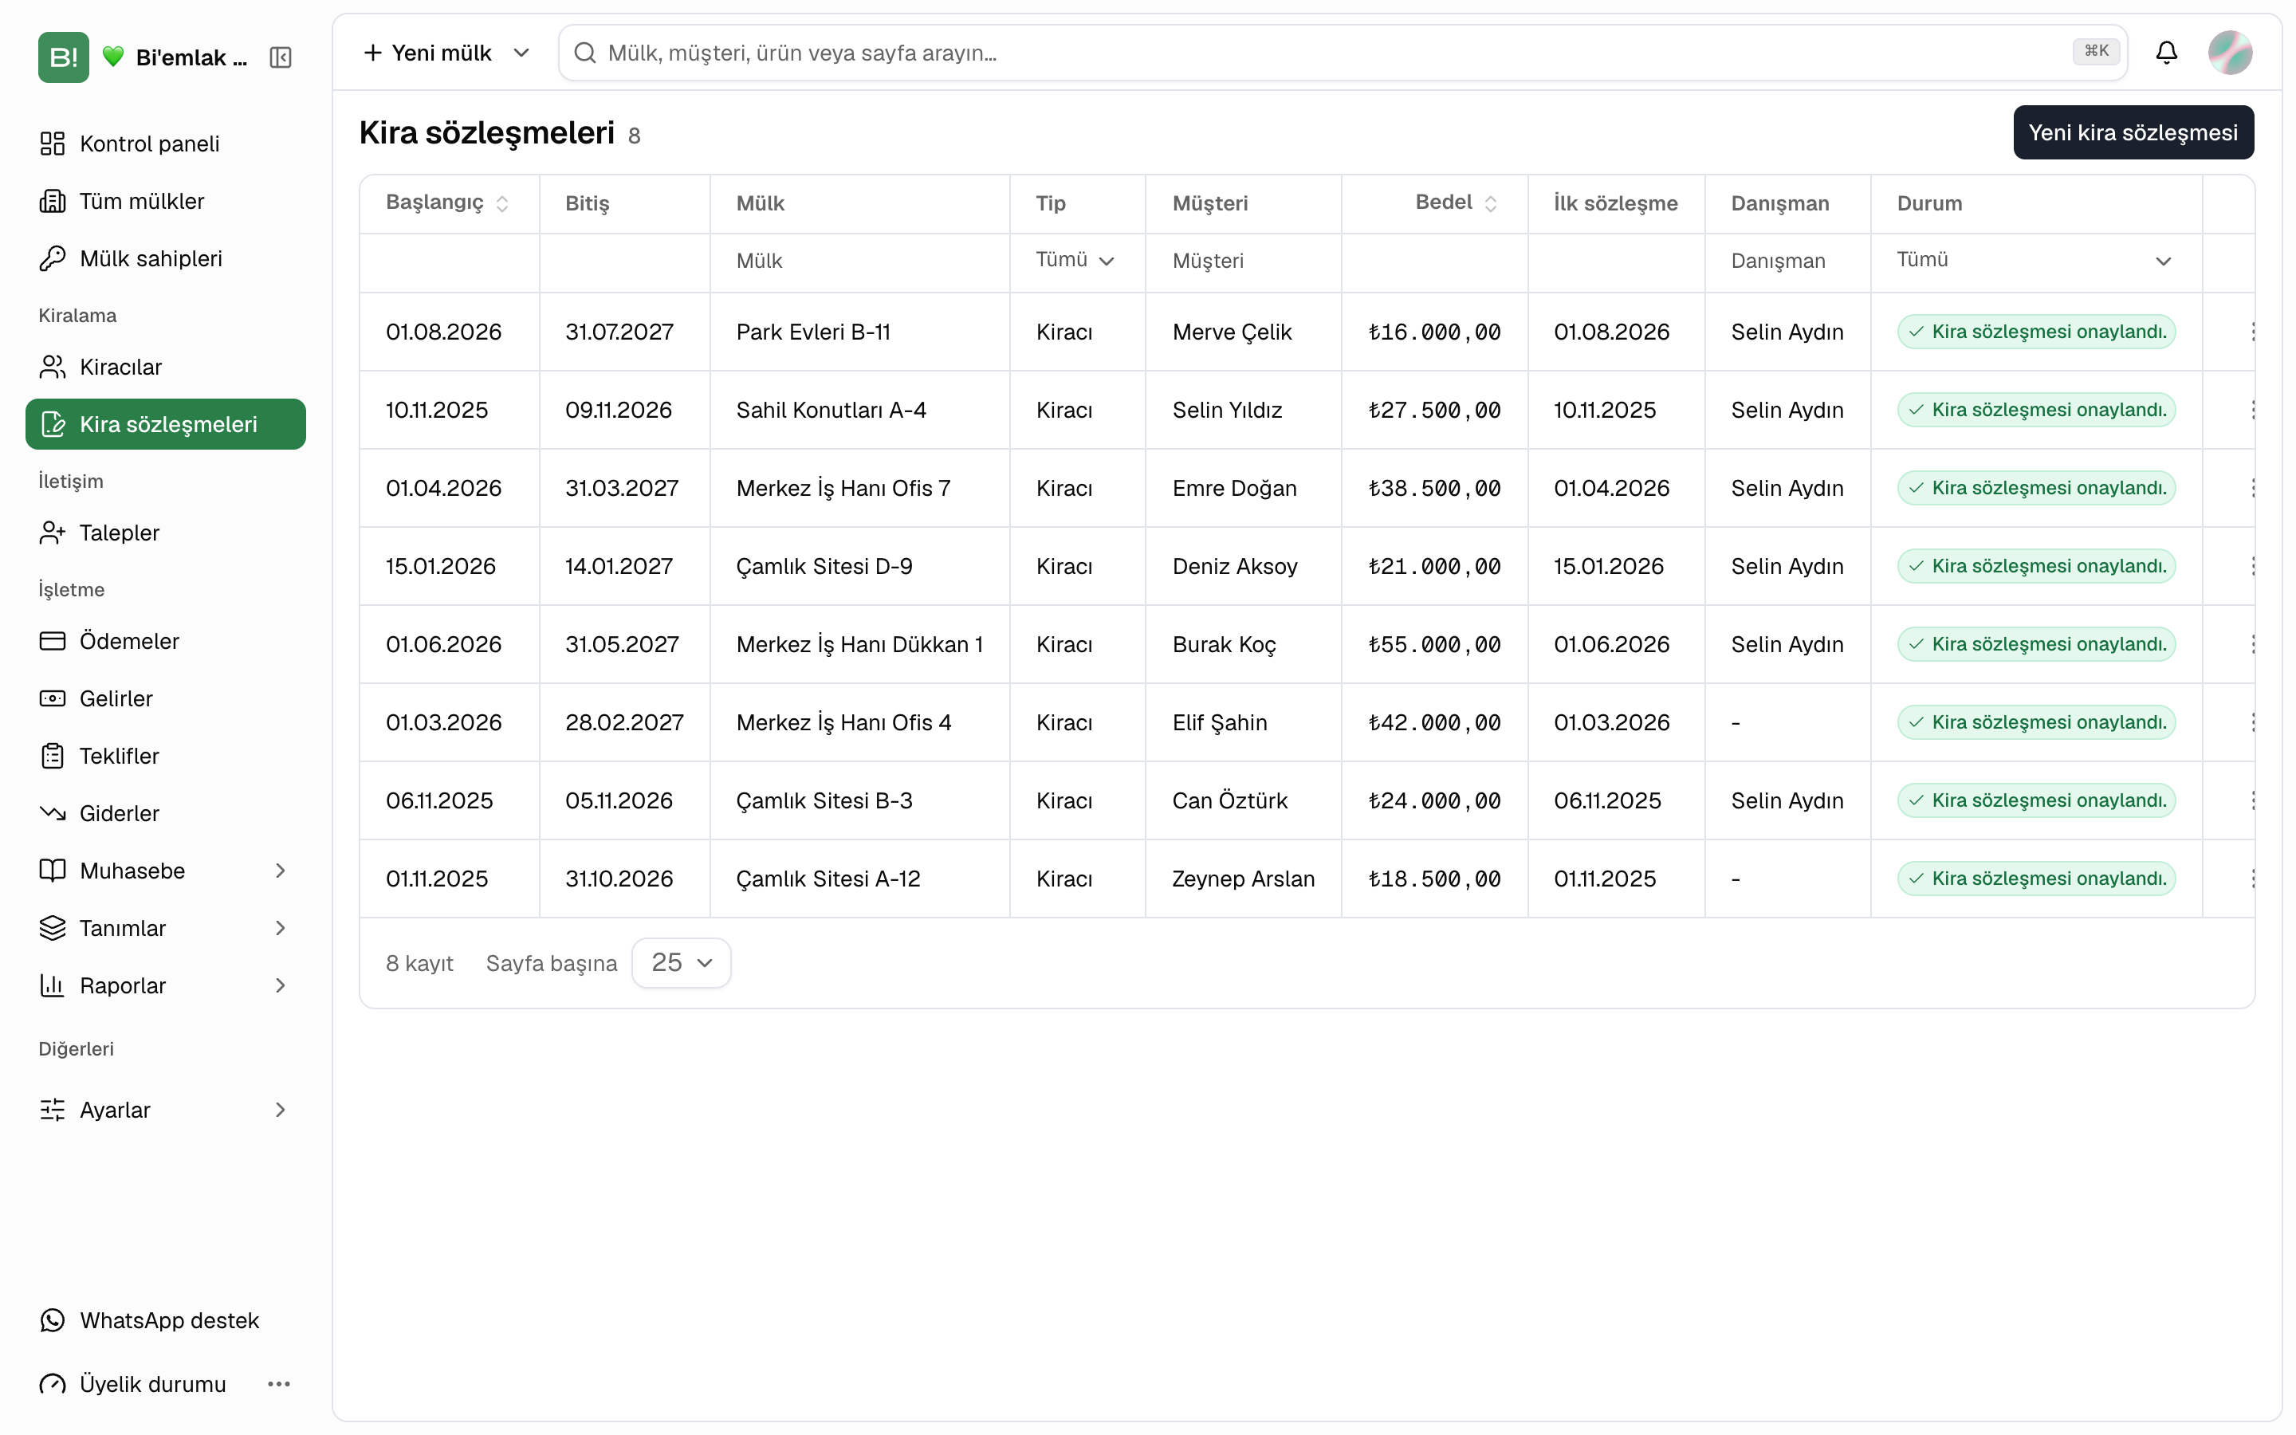
Task: Open Talepler page
Action: pos(166,533)
